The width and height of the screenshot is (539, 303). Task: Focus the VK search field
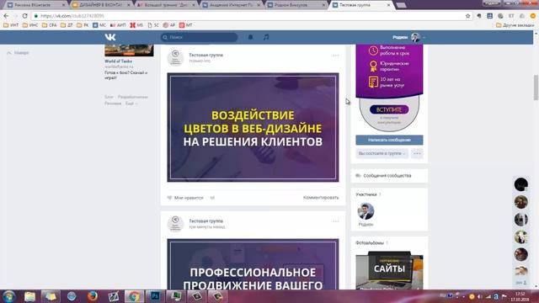(199, 37)
